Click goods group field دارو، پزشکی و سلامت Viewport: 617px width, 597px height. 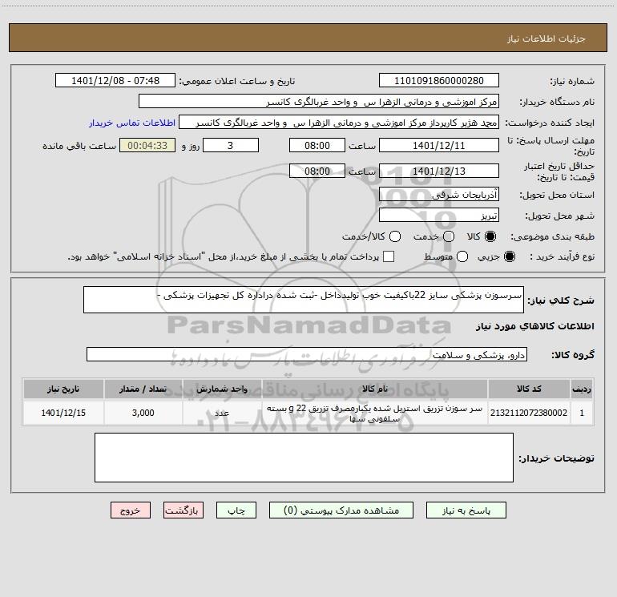pos(307,354)
